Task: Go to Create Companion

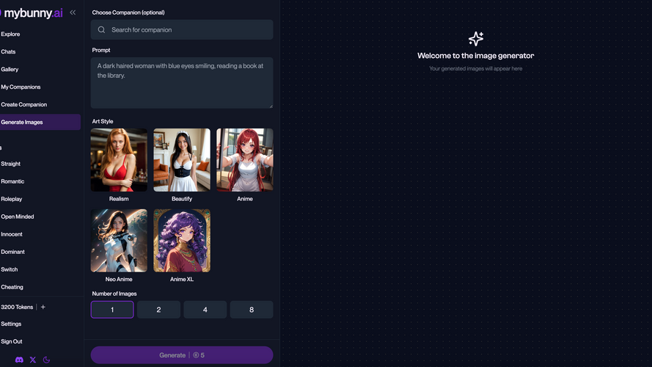Action: tap(23, 104)
